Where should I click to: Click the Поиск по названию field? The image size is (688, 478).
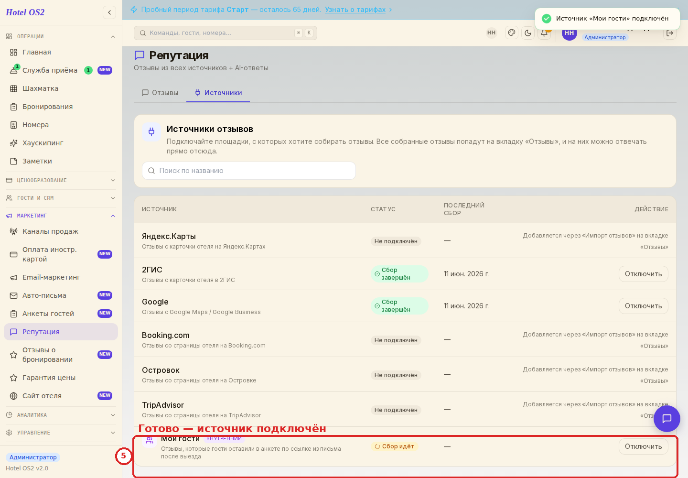coord(249,171)
